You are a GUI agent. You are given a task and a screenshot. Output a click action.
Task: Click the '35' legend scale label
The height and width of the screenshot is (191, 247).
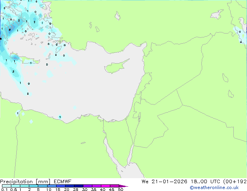pos(94,189)
